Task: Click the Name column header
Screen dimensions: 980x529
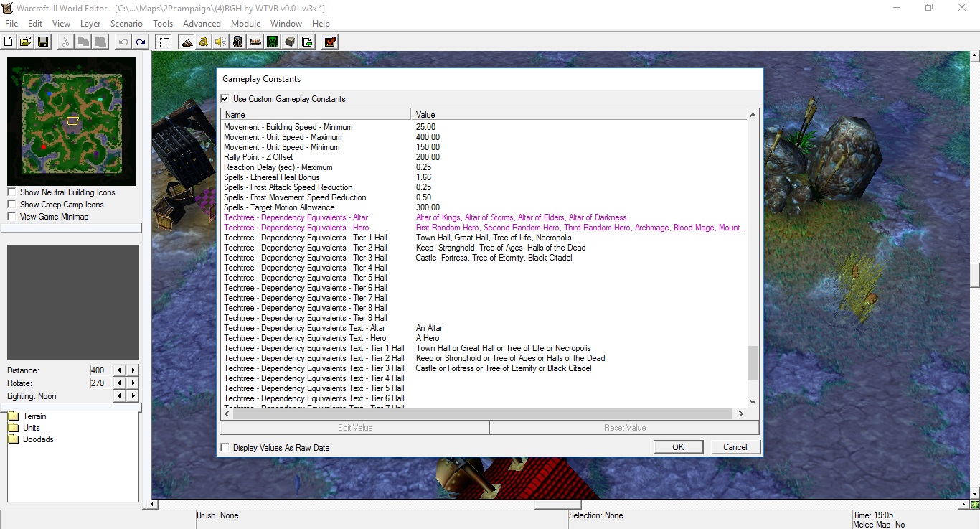Action: (x=316, y=115)
